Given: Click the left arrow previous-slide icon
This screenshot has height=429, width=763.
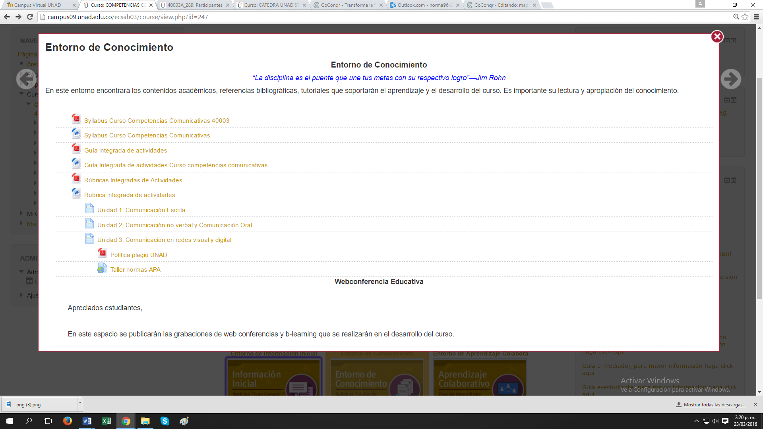Looking at the screenshot, I should coord(26,79).
